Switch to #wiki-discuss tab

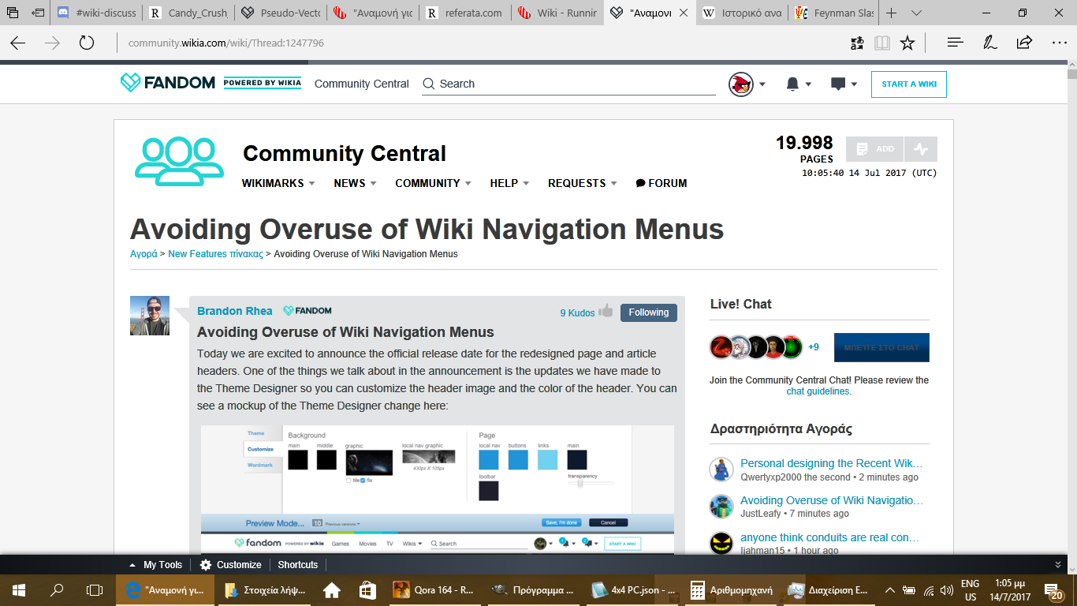pos(95,13)
